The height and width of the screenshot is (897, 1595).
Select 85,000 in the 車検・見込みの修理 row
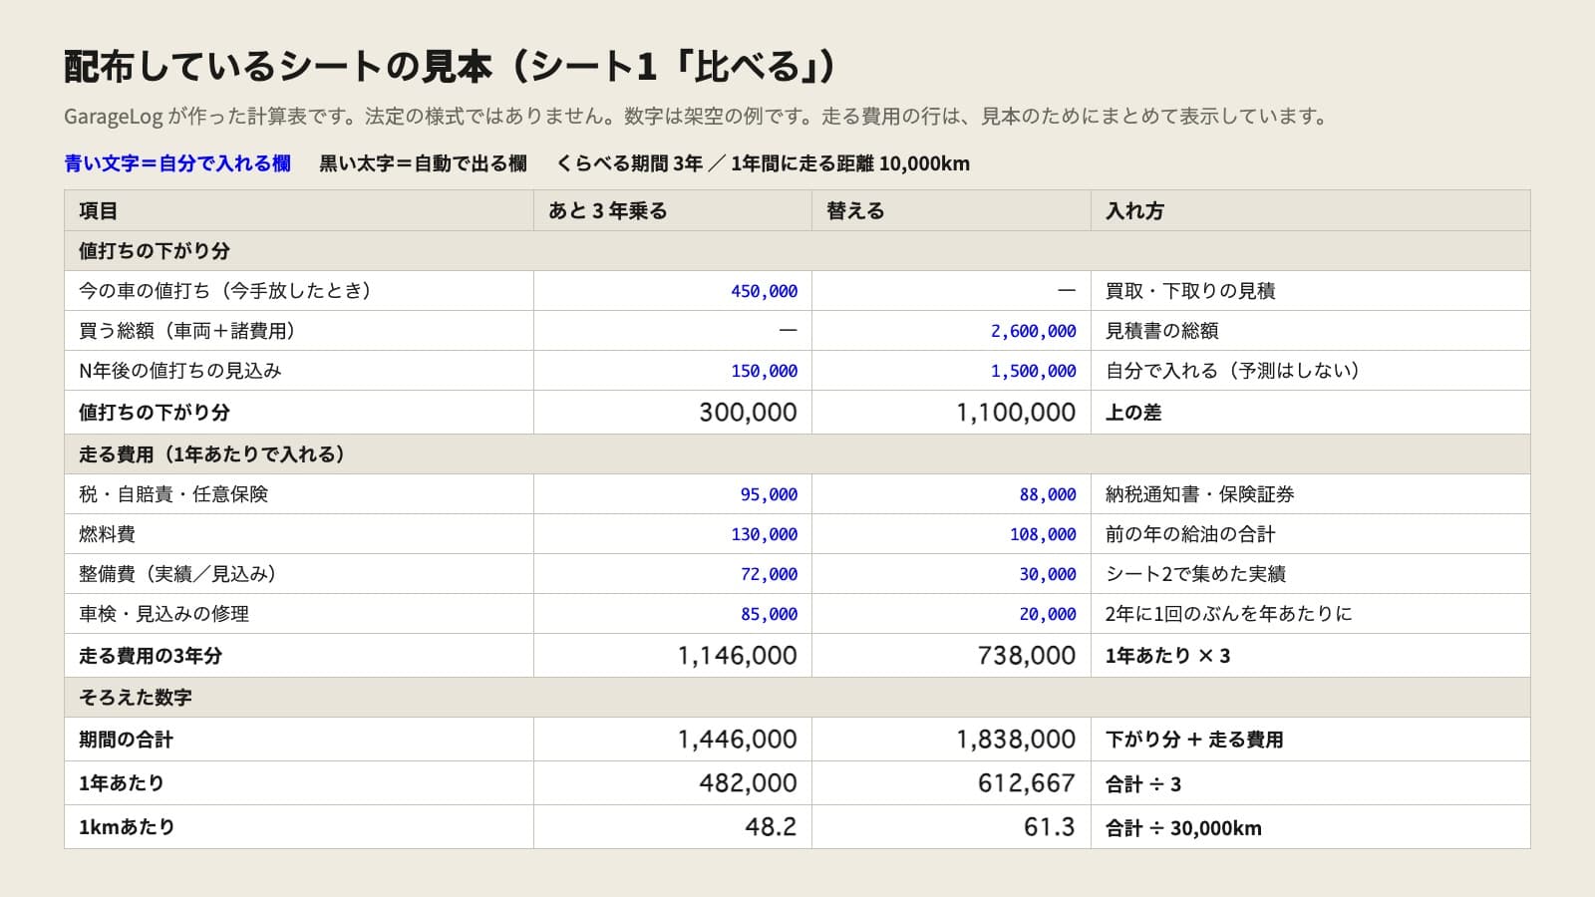pyautogui.click(x=769, y=614)
